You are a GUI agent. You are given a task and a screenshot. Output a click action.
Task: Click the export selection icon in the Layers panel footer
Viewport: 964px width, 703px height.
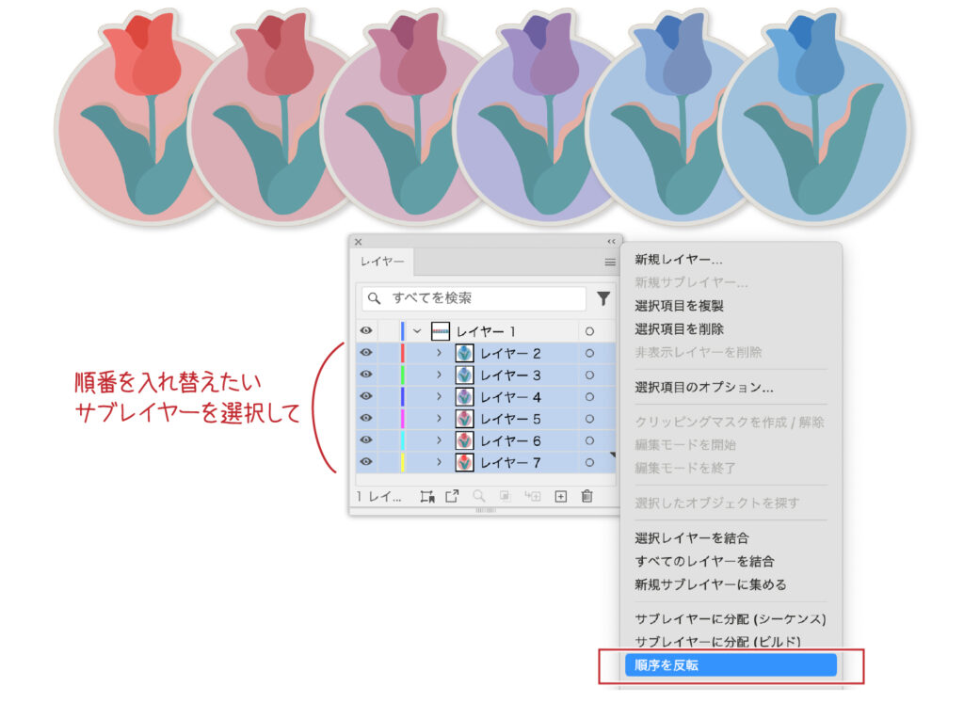pyautogui.click(x=452, y=497)
